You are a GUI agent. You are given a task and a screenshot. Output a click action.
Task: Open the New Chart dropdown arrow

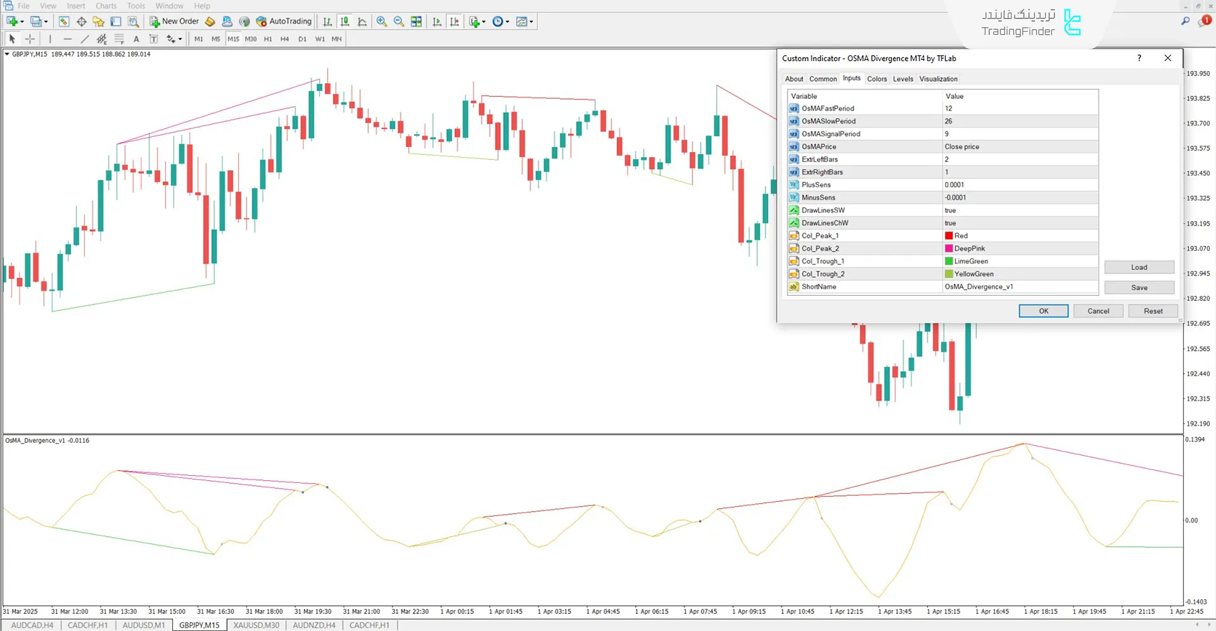coord(22,22)
